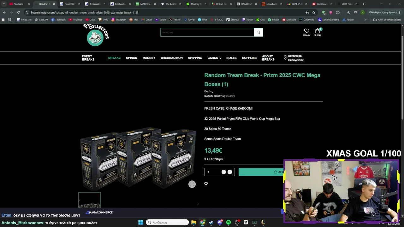
Task: Open BOXES menu item
Action: pos(231,58)
